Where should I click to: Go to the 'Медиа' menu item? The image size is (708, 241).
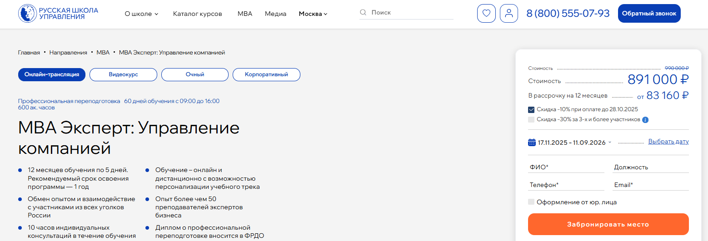(x=275, y=14)
